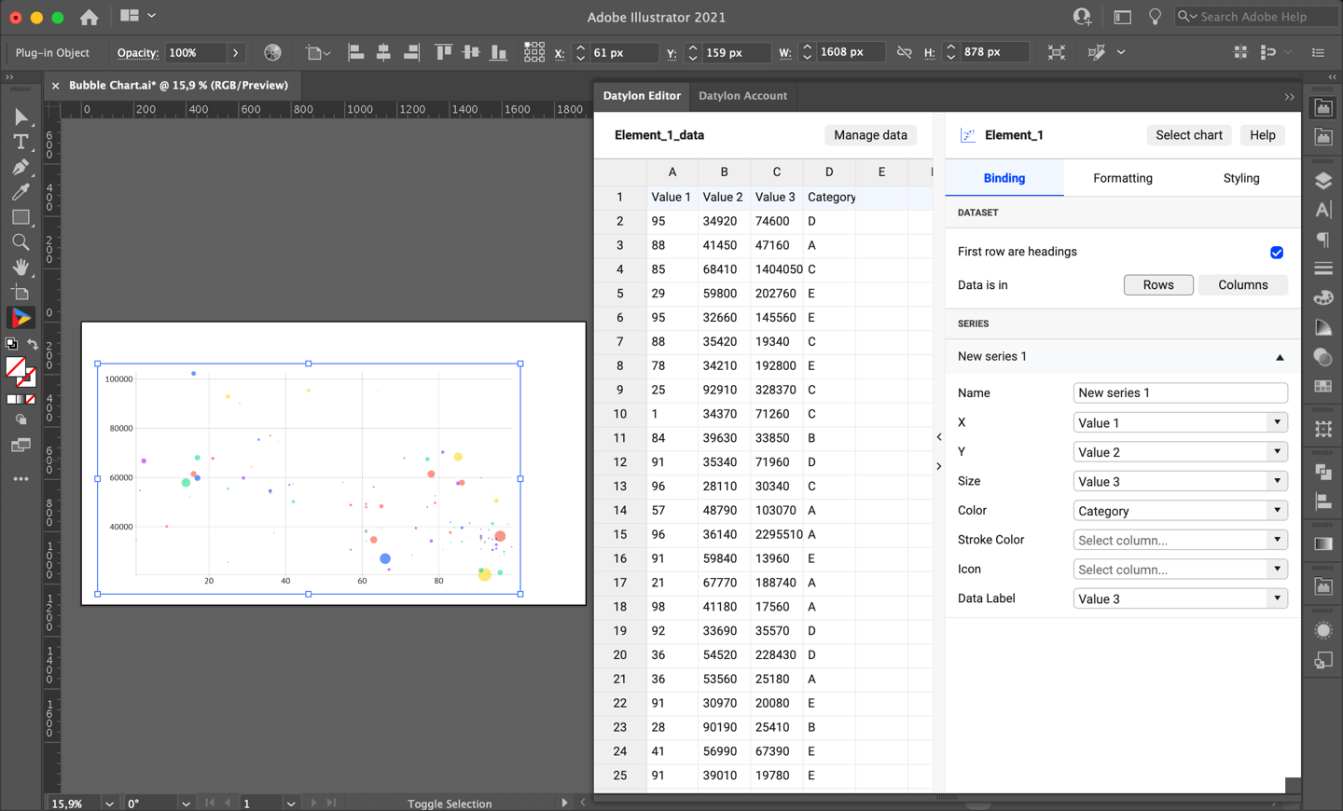The image size is (1343, 811).
Task: Click the Horizontal Align Center icon
Action: (x=383, y=52)
